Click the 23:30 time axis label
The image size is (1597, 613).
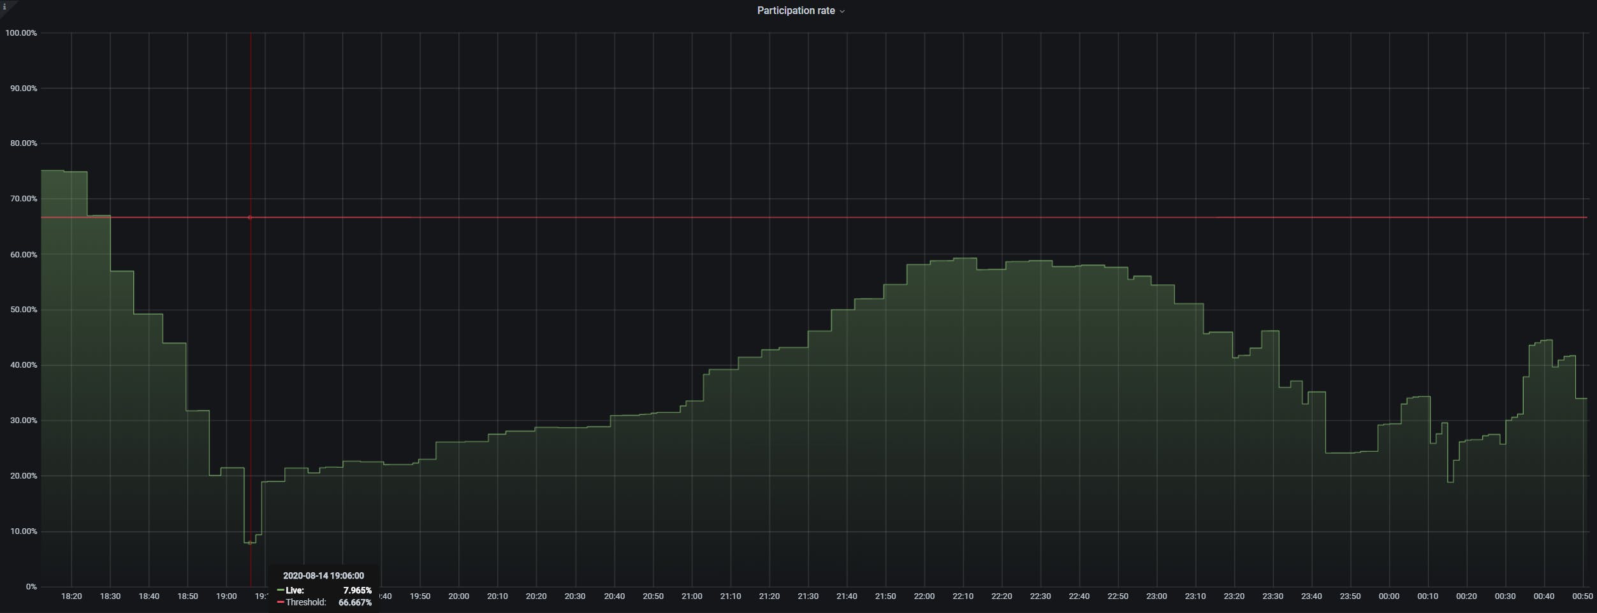click(1273, 596)
